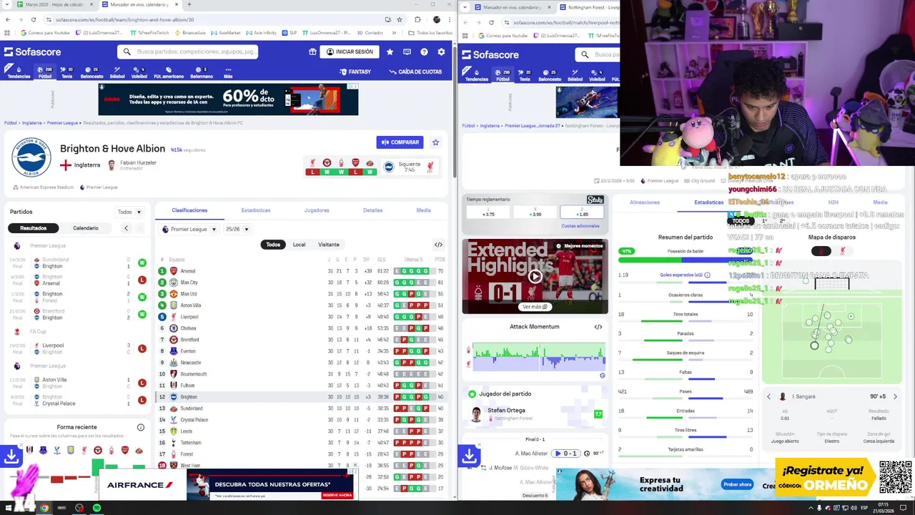Open embed code icon beside Attack Momentum
The width and height of the screenshot is (915, 515).
pyautogui.click(x=598, y=327)
